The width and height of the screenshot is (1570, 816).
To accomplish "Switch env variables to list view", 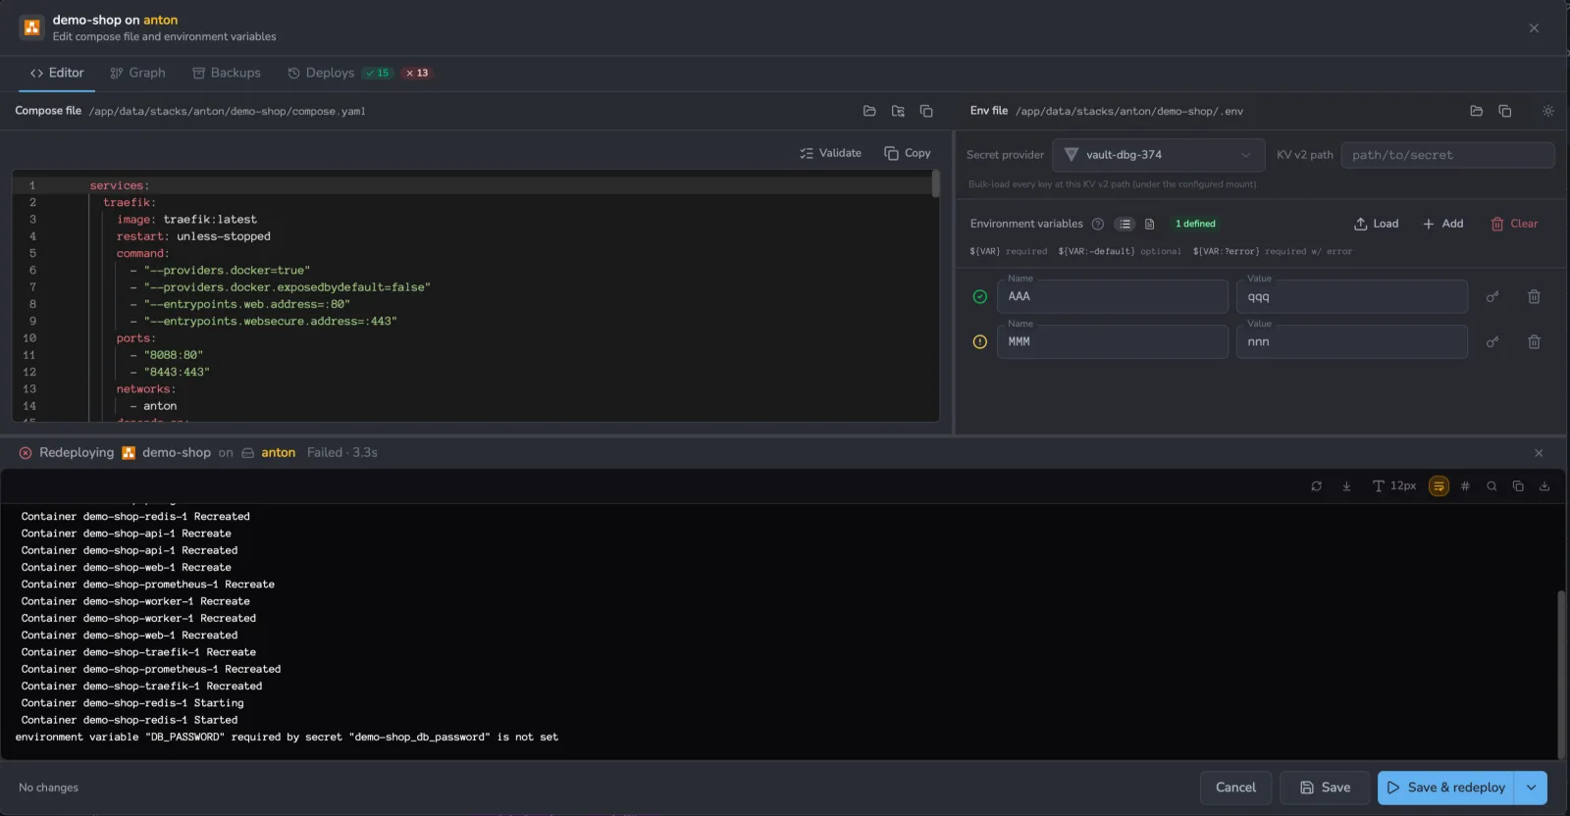I will [x=1125, y=224].
